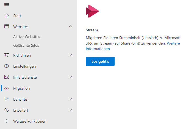Expand the Berichte section chevron
The image size is (183, 129).
tap(70, 99)
